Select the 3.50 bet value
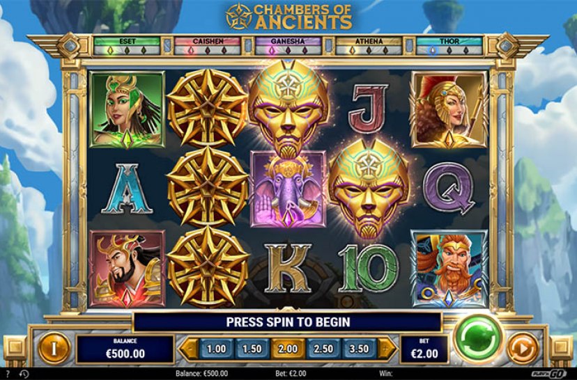This screenshot has height=380, width=577. [359, 349]
